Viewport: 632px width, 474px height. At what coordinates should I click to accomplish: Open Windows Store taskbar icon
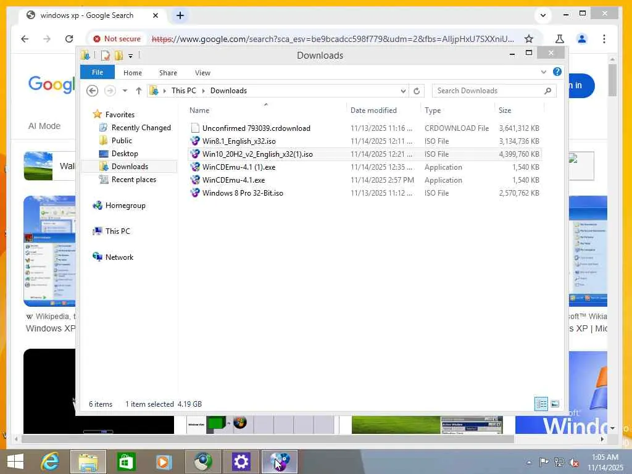pyautogui.click(x=126, y=462)
